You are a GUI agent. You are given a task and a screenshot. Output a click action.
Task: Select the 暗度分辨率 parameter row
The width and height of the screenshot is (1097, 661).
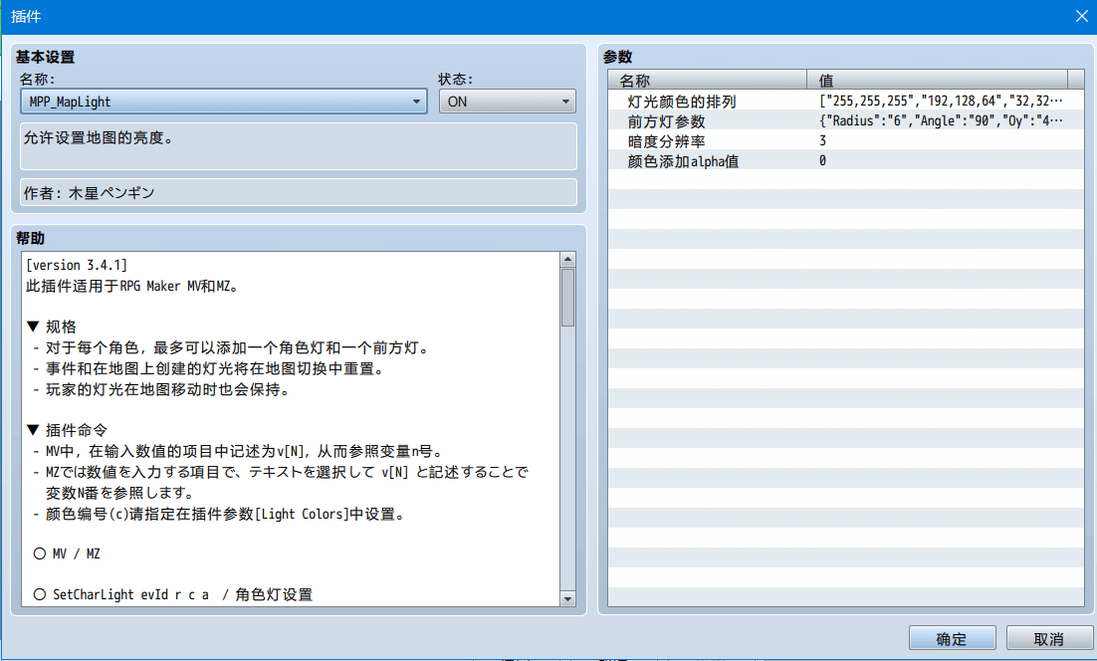click(x=846, y=140)
